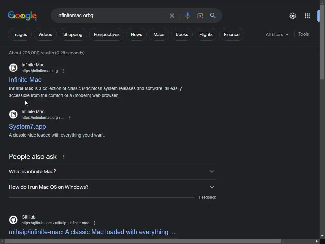Switch to News results
This screenshot has width=325, height=244.
136,34
